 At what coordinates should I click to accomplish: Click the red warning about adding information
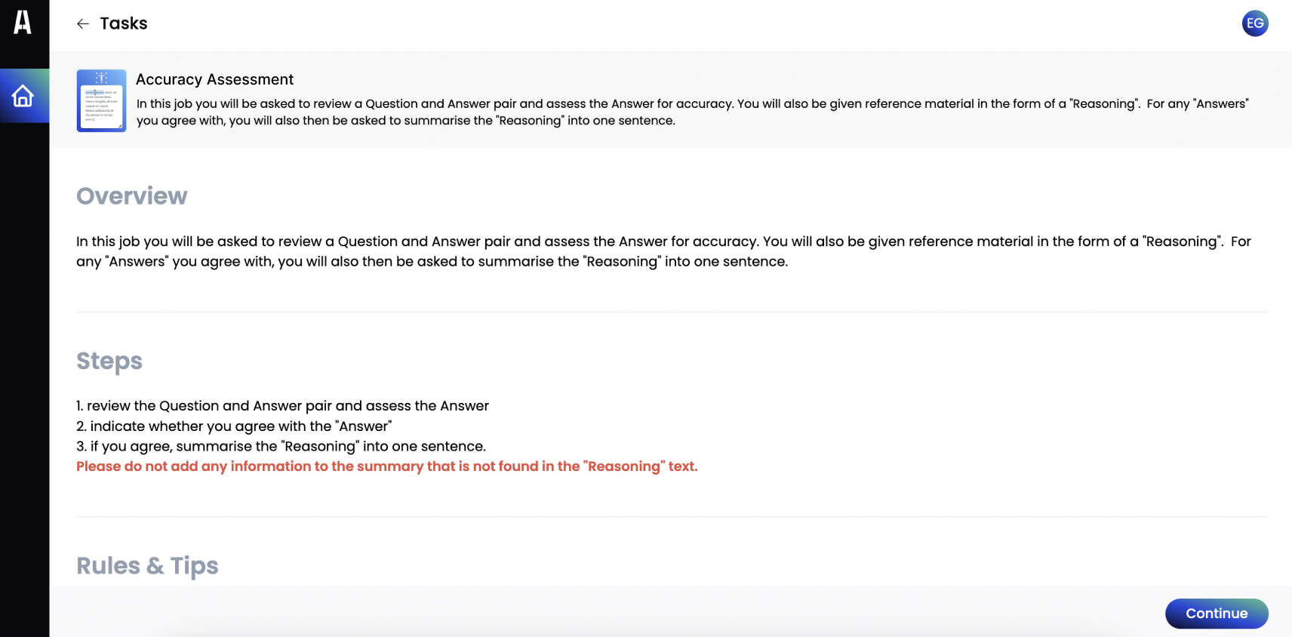click(x=387, y=466)
